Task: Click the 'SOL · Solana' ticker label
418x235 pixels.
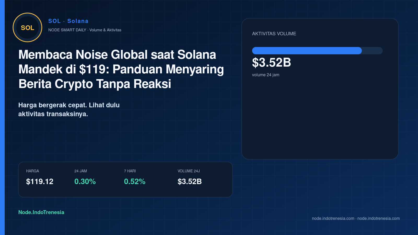Action: click(x=68, y=21)
